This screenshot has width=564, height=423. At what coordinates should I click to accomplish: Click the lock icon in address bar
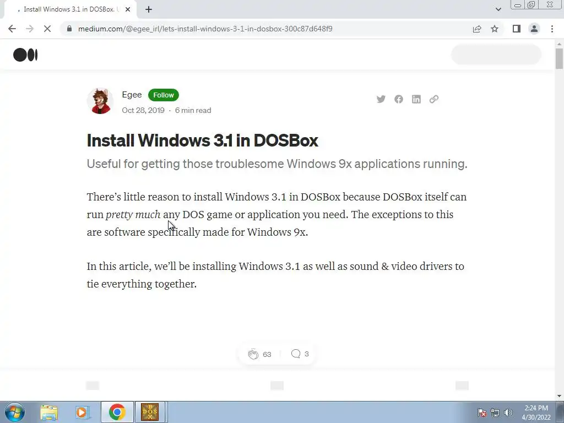[69, 29]
